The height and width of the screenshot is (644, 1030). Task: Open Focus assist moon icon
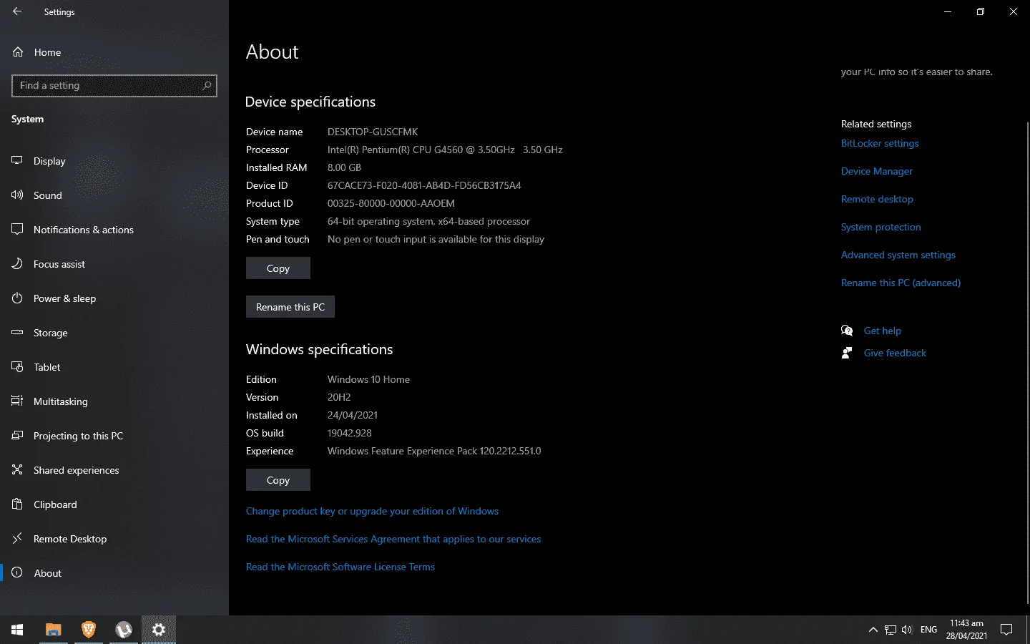click(17, 264)
